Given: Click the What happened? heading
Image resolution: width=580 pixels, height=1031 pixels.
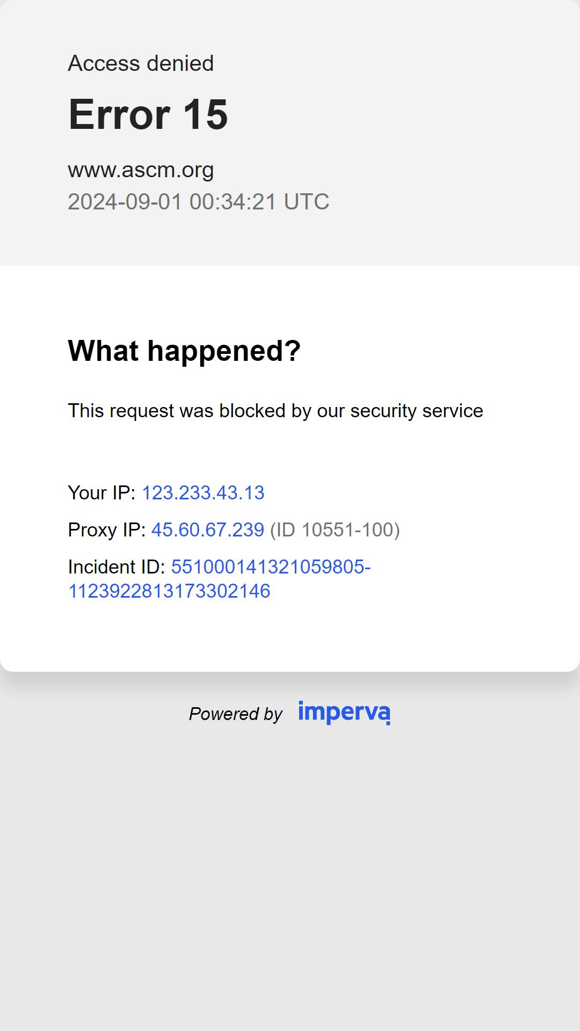Looking at the screenshot, I should [184, 351].
